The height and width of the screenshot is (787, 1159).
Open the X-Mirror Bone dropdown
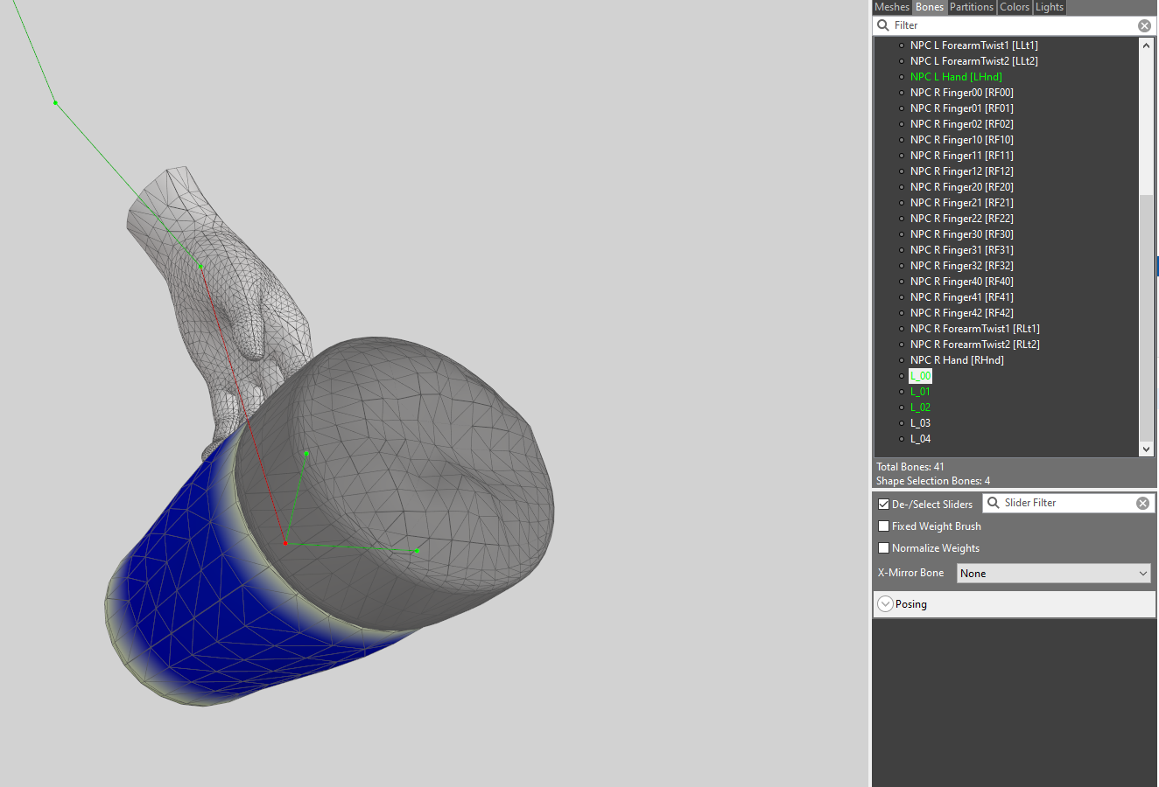coord(1054,574)
